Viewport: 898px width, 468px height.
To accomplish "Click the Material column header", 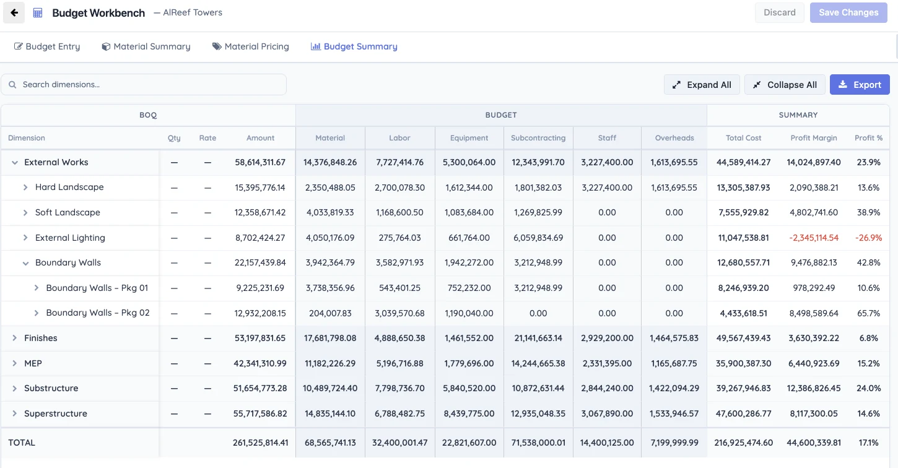I will 330,138.
